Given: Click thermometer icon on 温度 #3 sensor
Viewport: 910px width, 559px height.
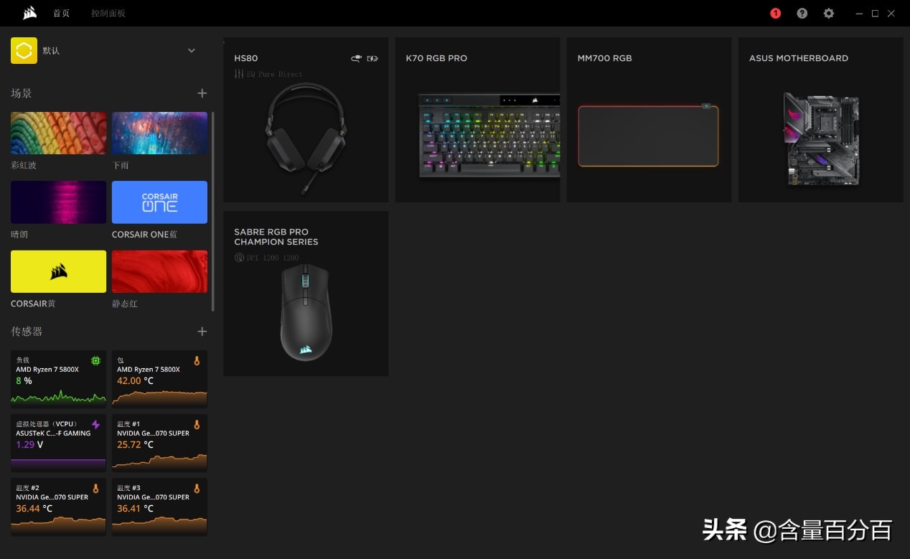Looking at the screenshot, I should [197, 488].
